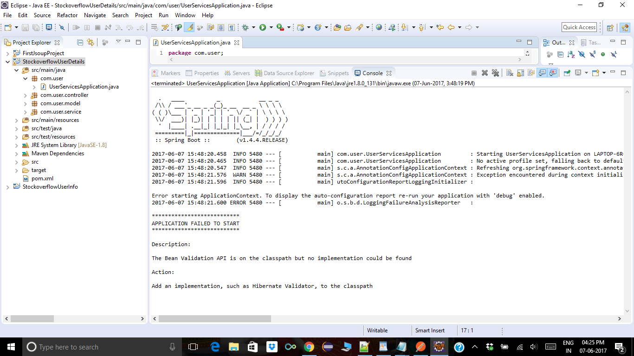
Task: Switch to the Snippets tab
Action: tap(334, 73)
